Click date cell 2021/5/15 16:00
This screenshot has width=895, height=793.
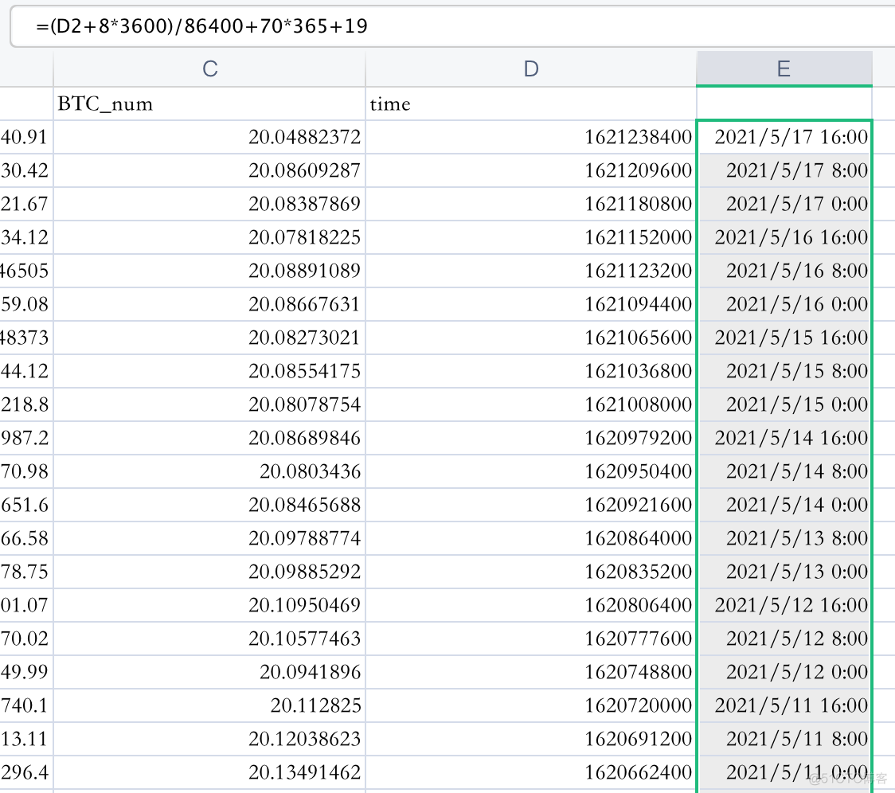(x=784, y=338)
